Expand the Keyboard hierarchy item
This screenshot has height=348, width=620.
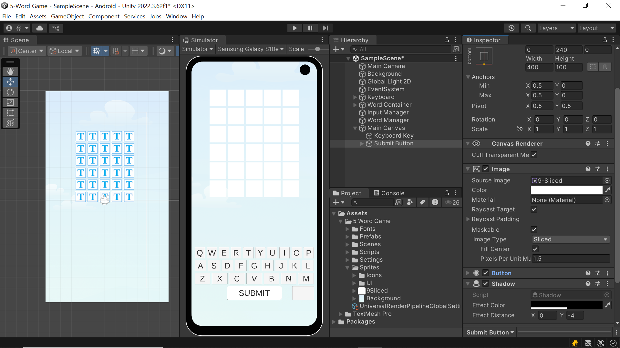click(x=355, y=97)
